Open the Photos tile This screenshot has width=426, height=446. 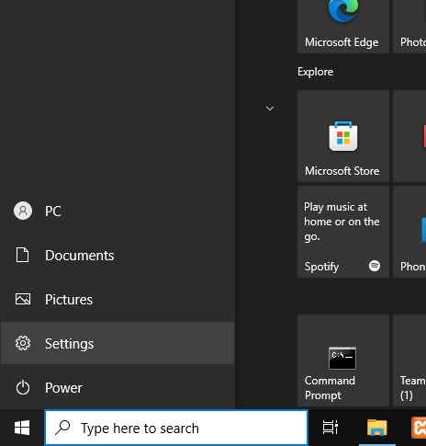[409, 27]
